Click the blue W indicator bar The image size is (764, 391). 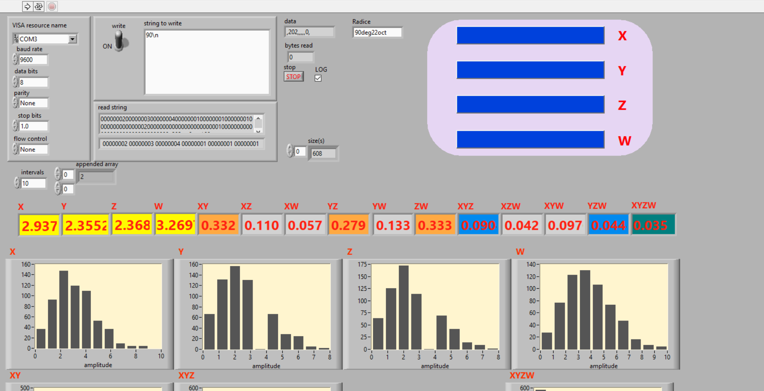tap(530, 139)
